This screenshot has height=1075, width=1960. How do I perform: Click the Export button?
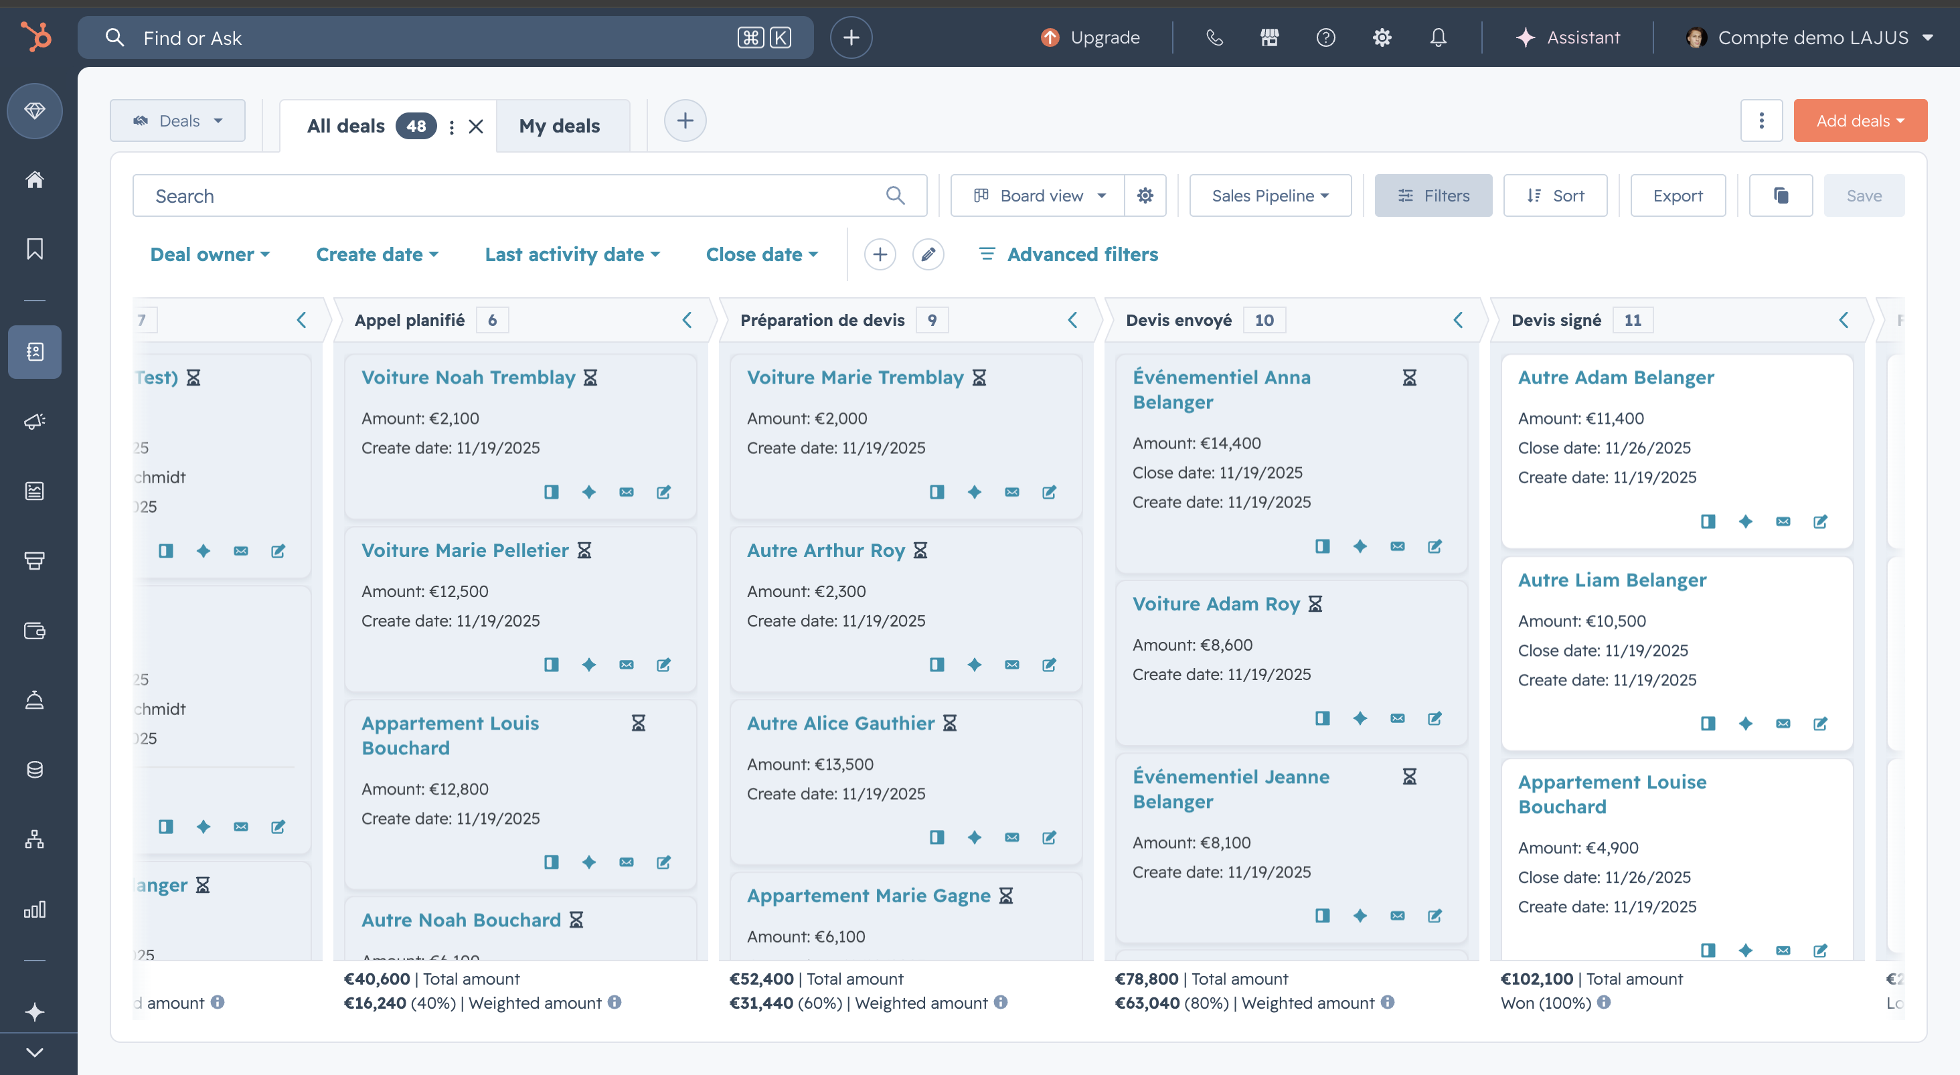point(1677,195)
